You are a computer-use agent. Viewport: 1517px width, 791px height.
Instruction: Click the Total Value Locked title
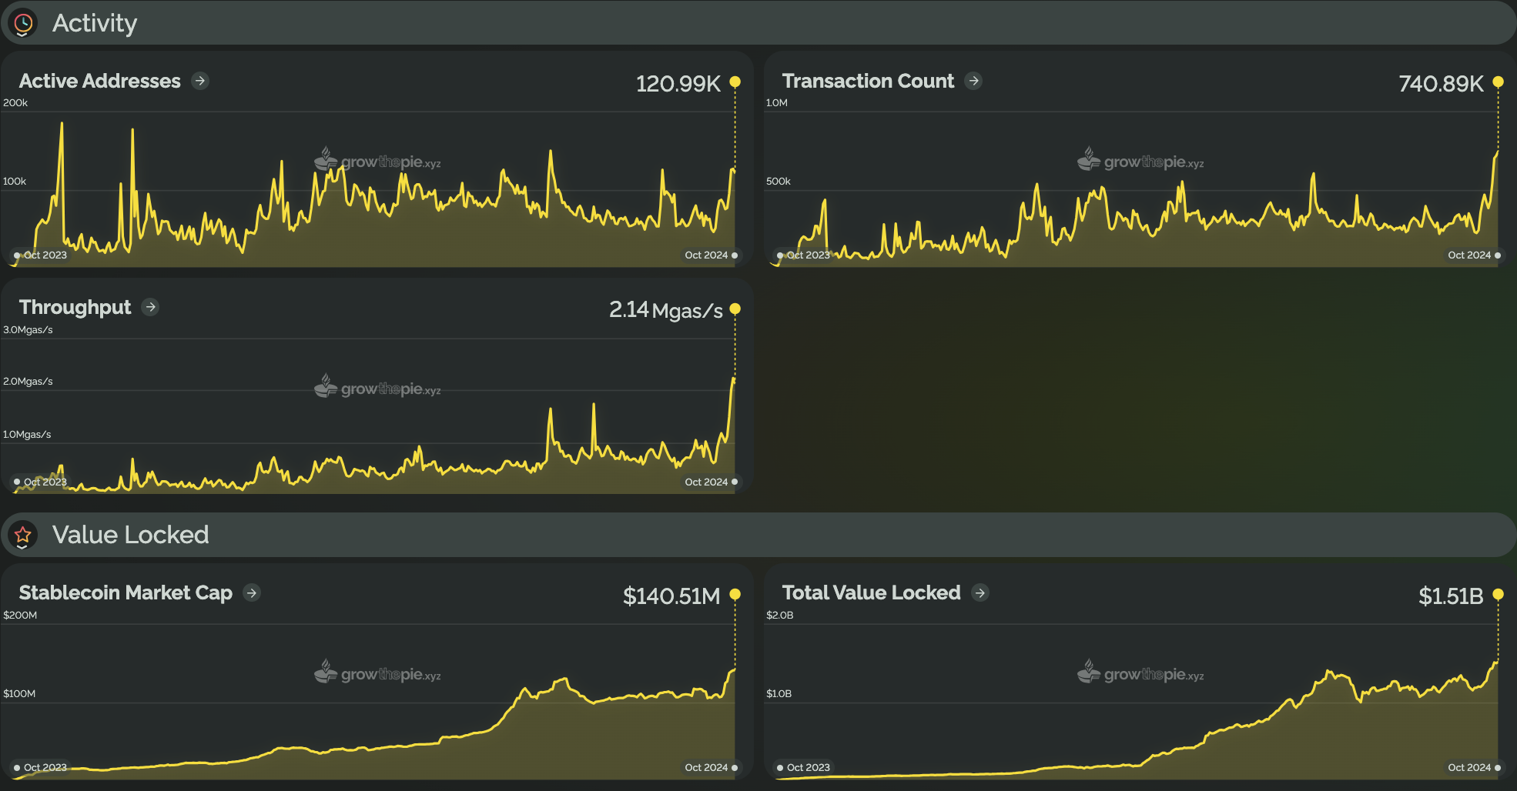[x=871, y=592]
